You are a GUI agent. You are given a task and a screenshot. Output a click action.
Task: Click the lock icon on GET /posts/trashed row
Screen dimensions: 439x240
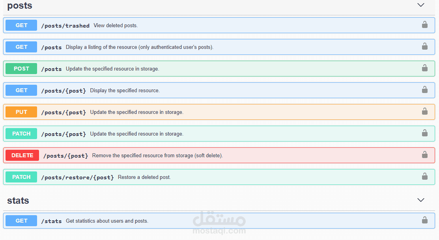click(x=425, y=24)
